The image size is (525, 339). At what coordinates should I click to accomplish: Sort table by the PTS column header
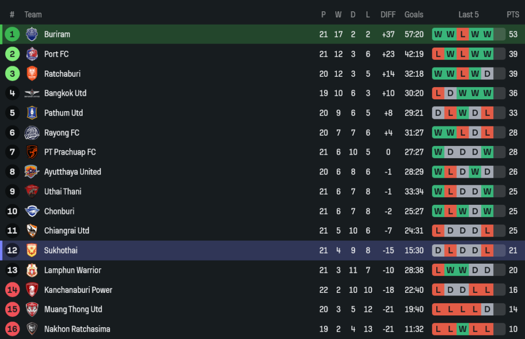(x=513, y=14)
